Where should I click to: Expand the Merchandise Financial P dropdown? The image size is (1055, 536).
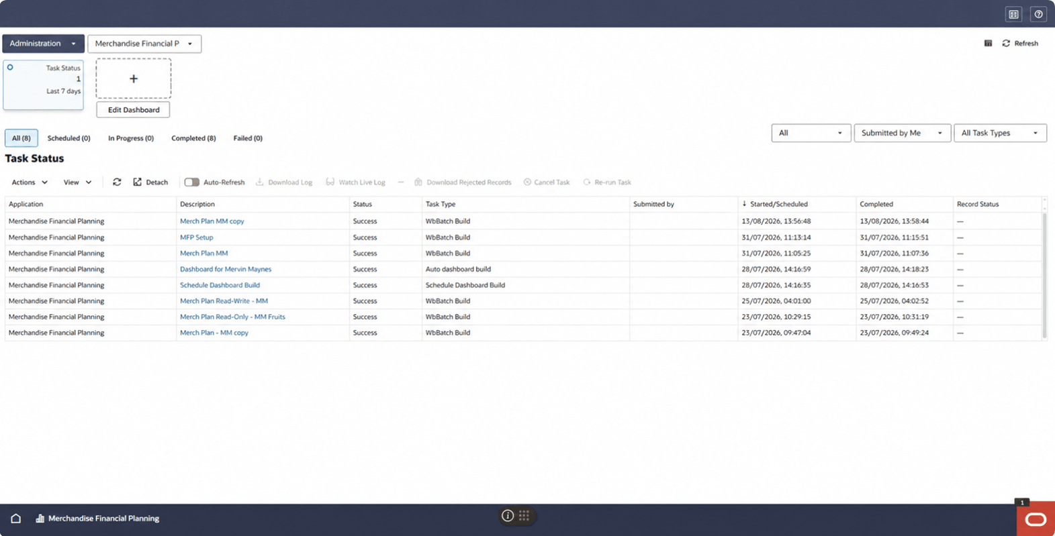tap(144, 44)
